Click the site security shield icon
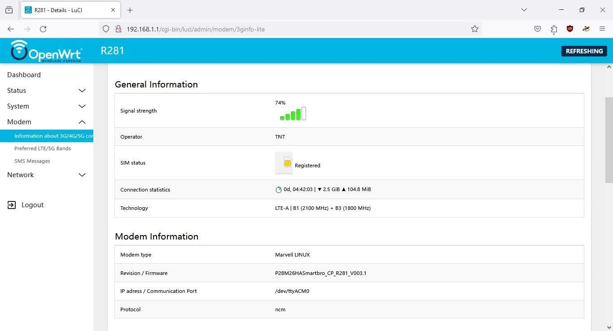 tap(106, 29)
